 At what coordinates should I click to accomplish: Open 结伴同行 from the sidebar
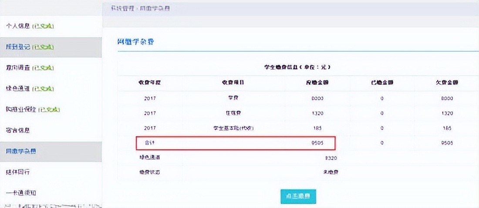18,172
